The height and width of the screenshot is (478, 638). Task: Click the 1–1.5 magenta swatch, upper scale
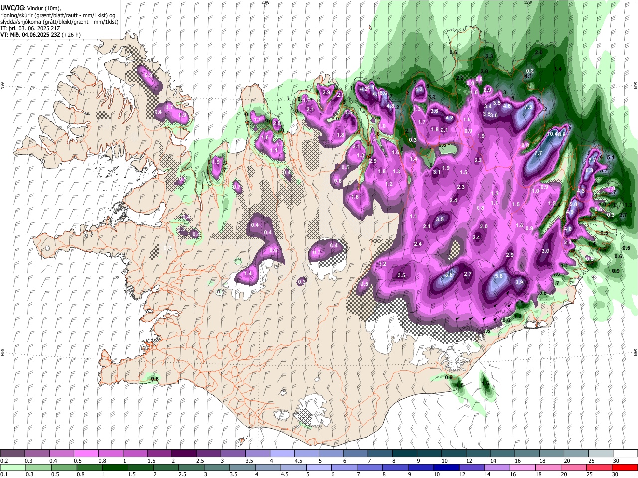click(135, 454)
